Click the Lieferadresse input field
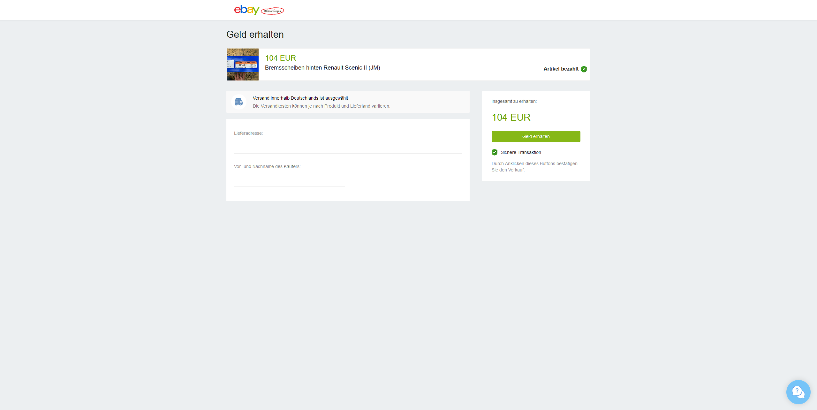 [348, 147]
